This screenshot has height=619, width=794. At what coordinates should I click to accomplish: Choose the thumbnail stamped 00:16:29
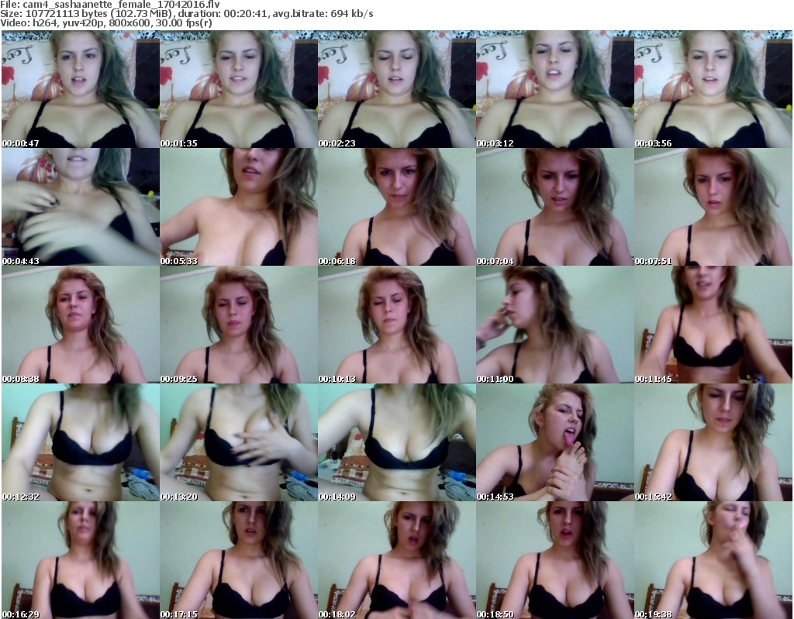click(81, 560)
